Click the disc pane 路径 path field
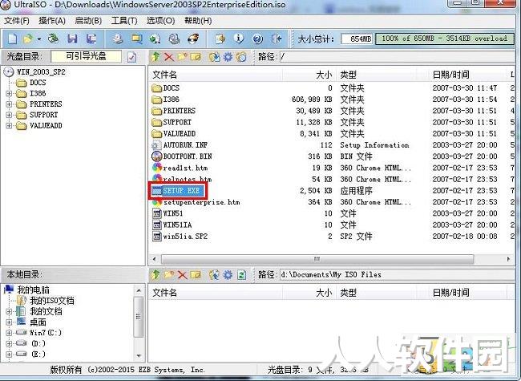 click(397, 57)
